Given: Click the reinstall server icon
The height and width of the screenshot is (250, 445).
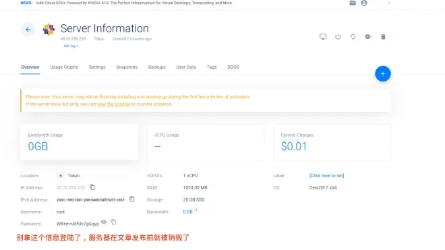Looking at the screenshot, I should pyautogui.click(x=368, y=36).
